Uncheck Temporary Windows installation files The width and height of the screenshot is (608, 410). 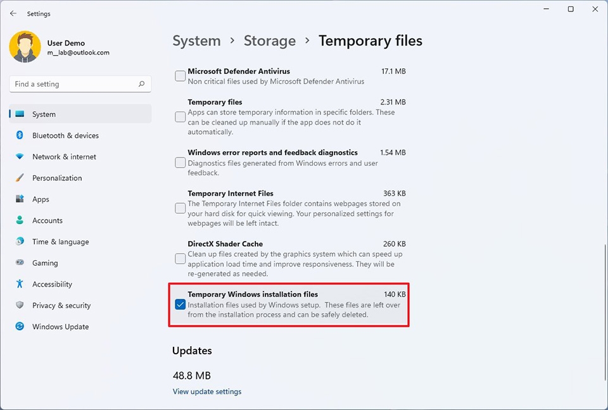coord(180,304)
